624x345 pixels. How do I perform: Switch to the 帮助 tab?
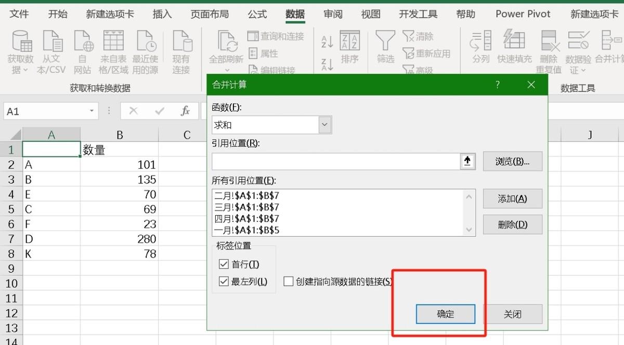click(x=465, y=14)
